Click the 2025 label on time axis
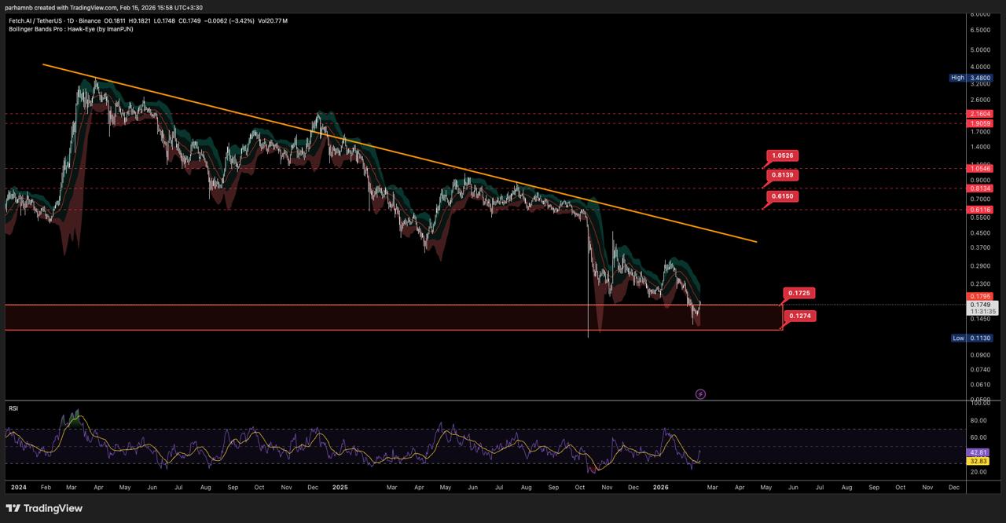The image size is (1006, 523). [340, 488]
